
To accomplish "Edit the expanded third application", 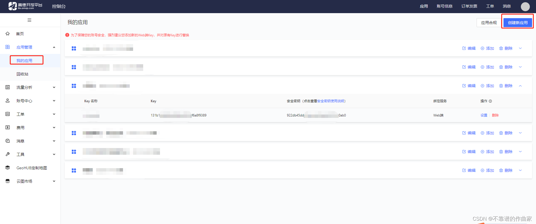I will [x=469, y=86].
